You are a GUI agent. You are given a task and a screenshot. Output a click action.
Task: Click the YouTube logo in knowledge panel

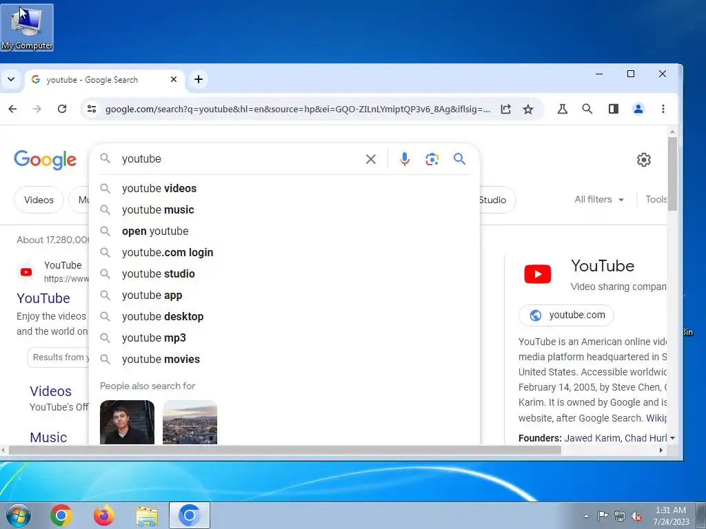[538, 274]
